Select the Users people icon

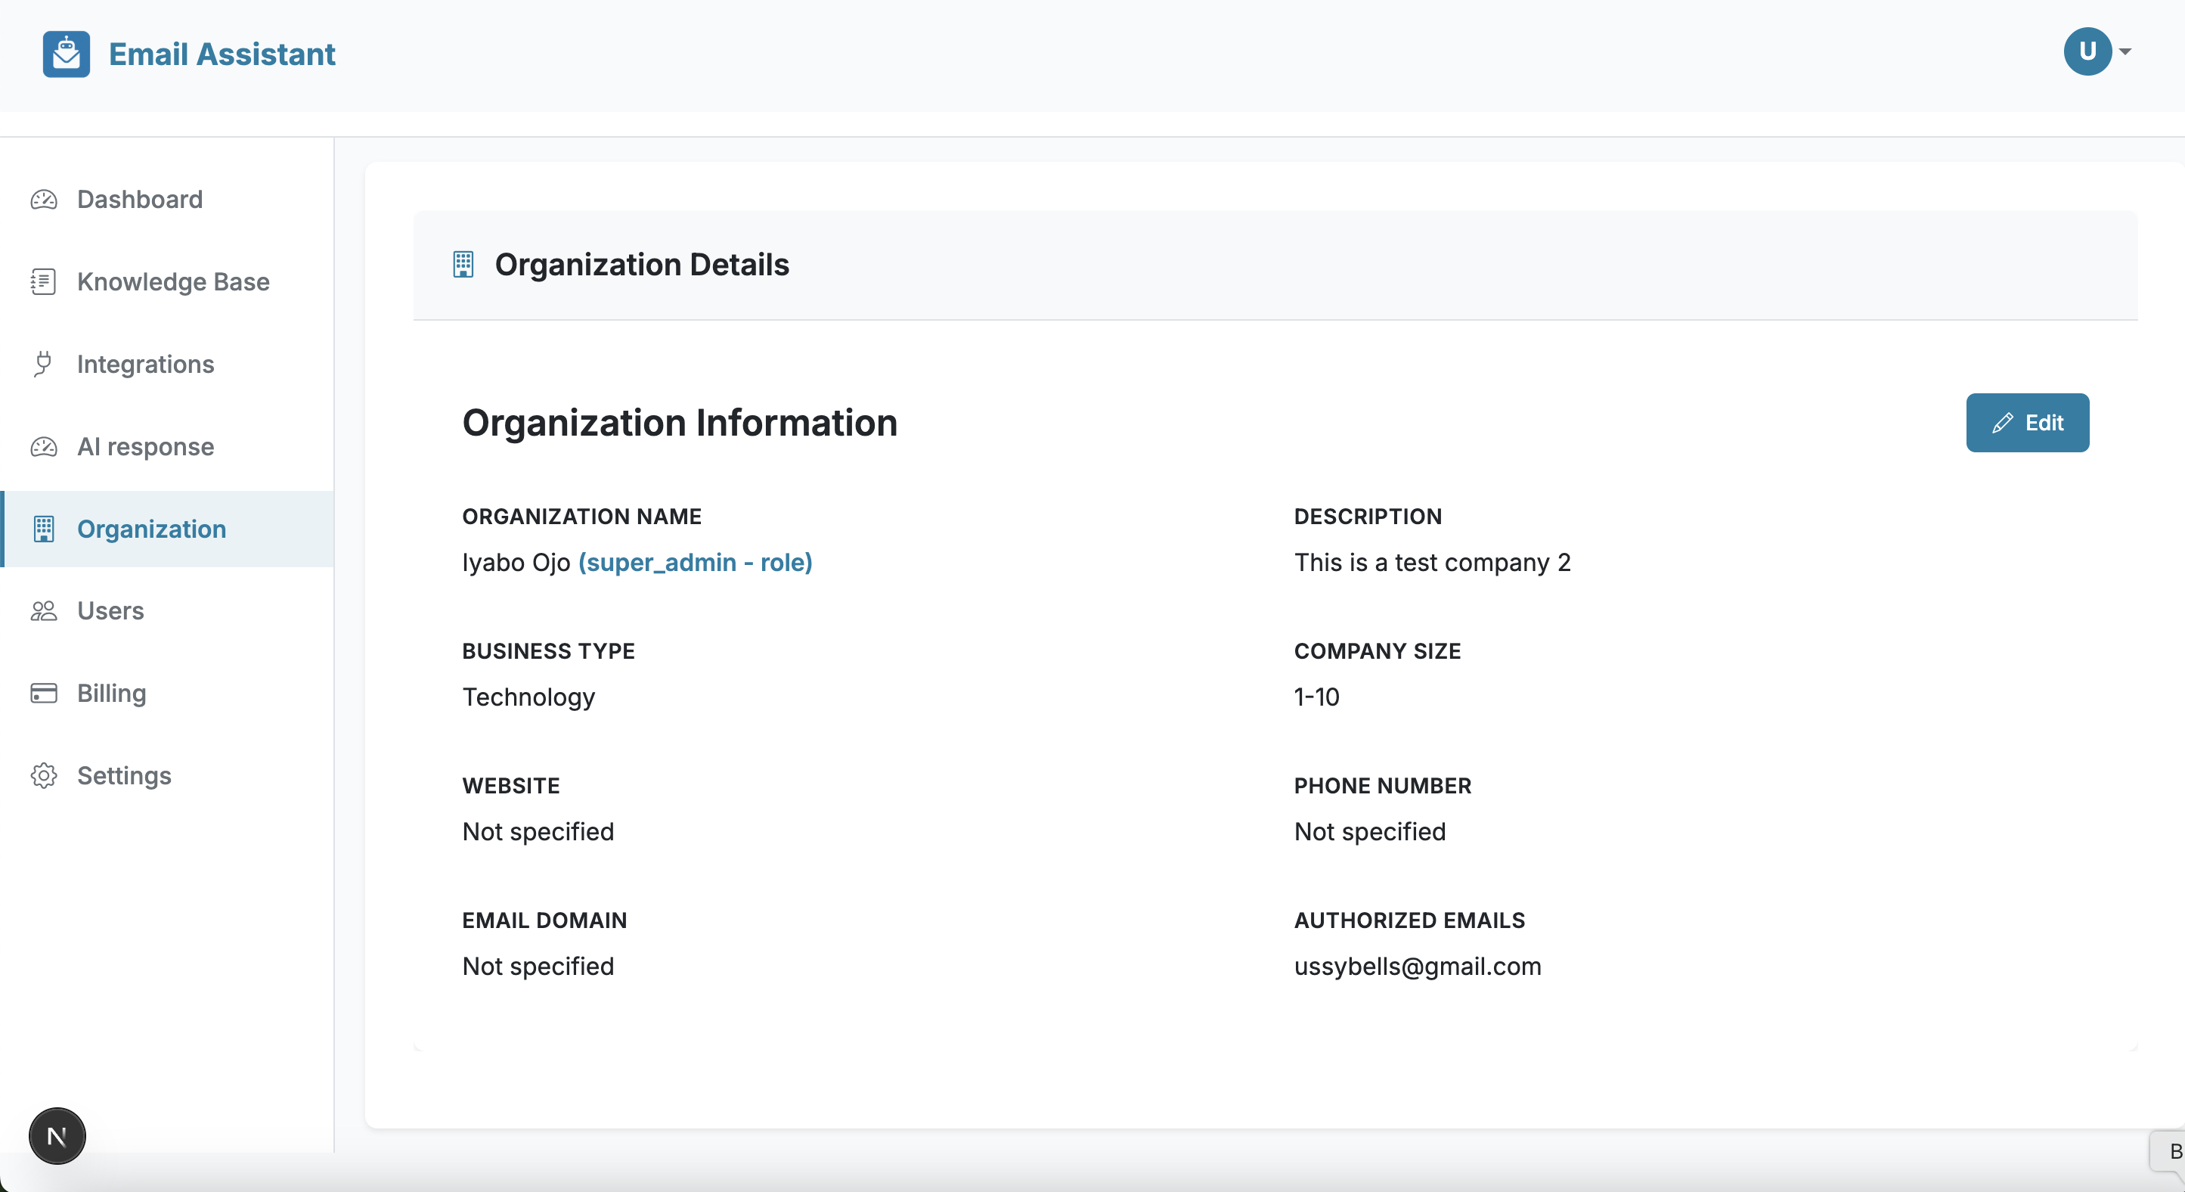[44, 610]
